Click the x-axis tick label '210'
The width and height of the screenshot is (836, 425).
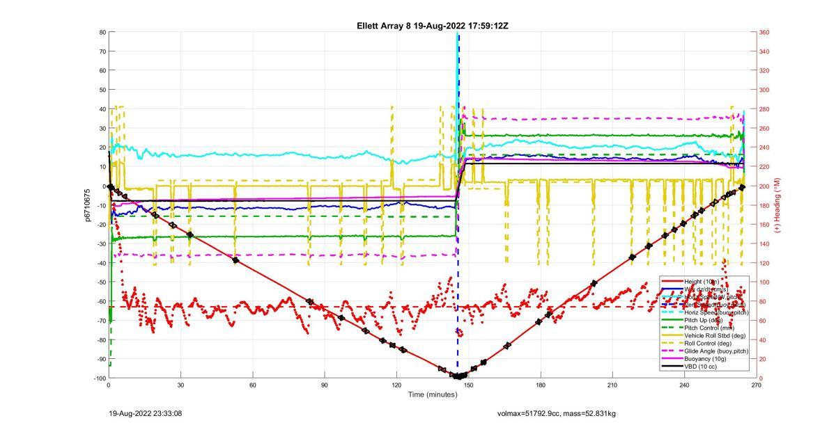pos(612,385)
